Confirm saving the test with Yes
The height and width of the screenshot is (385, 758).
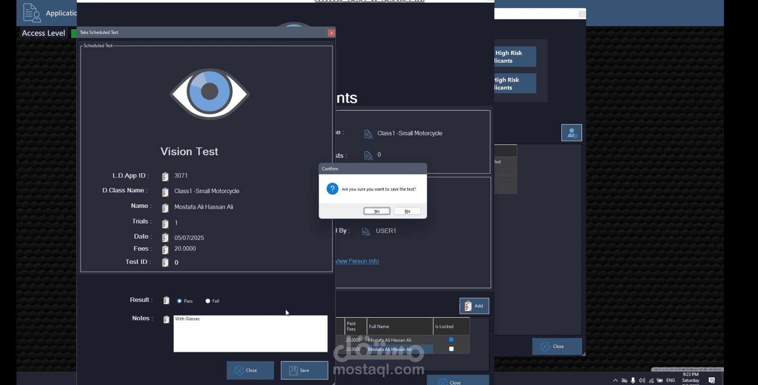coord(377,211)
